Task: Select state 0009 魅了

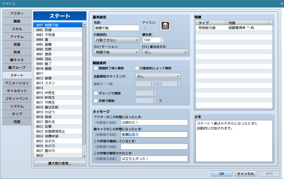Action: [58, 64]
